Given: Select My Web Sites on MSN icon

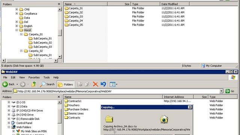Looking at the screenshot, I should [18, 131].
